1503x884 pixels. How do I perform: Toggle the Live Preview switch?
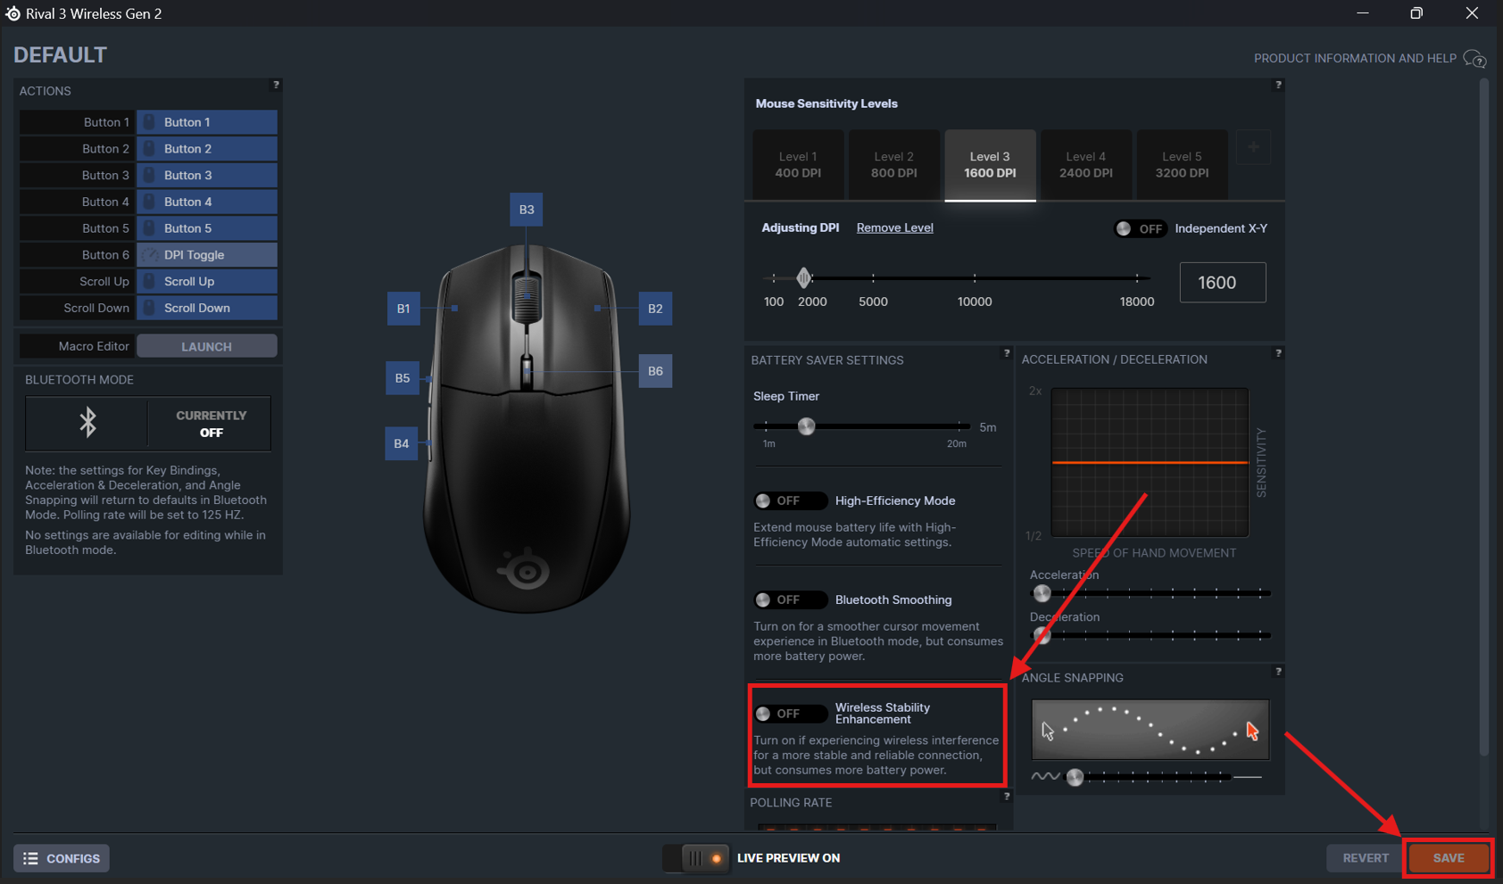coord(696,858)
